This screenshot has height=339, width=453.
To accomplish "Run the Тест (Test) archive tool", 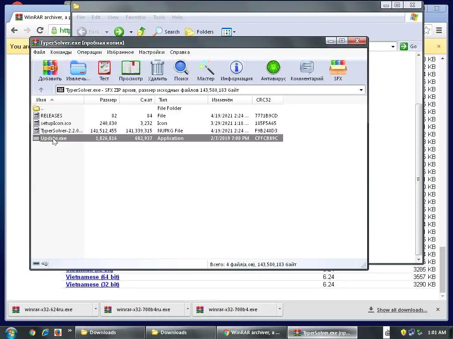I will pyautogui.click(x=104, y=71).
